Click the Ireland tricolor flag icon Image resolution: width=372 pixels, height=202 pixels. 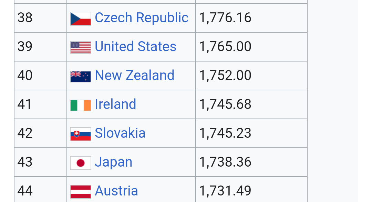coord(81,105)
